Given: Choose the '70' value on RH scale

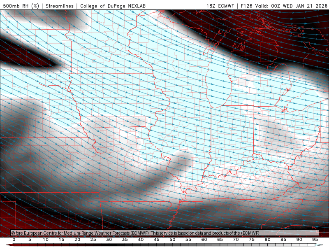Looking at the screenshot, I should pyautogui.click(x=236, y=240).
